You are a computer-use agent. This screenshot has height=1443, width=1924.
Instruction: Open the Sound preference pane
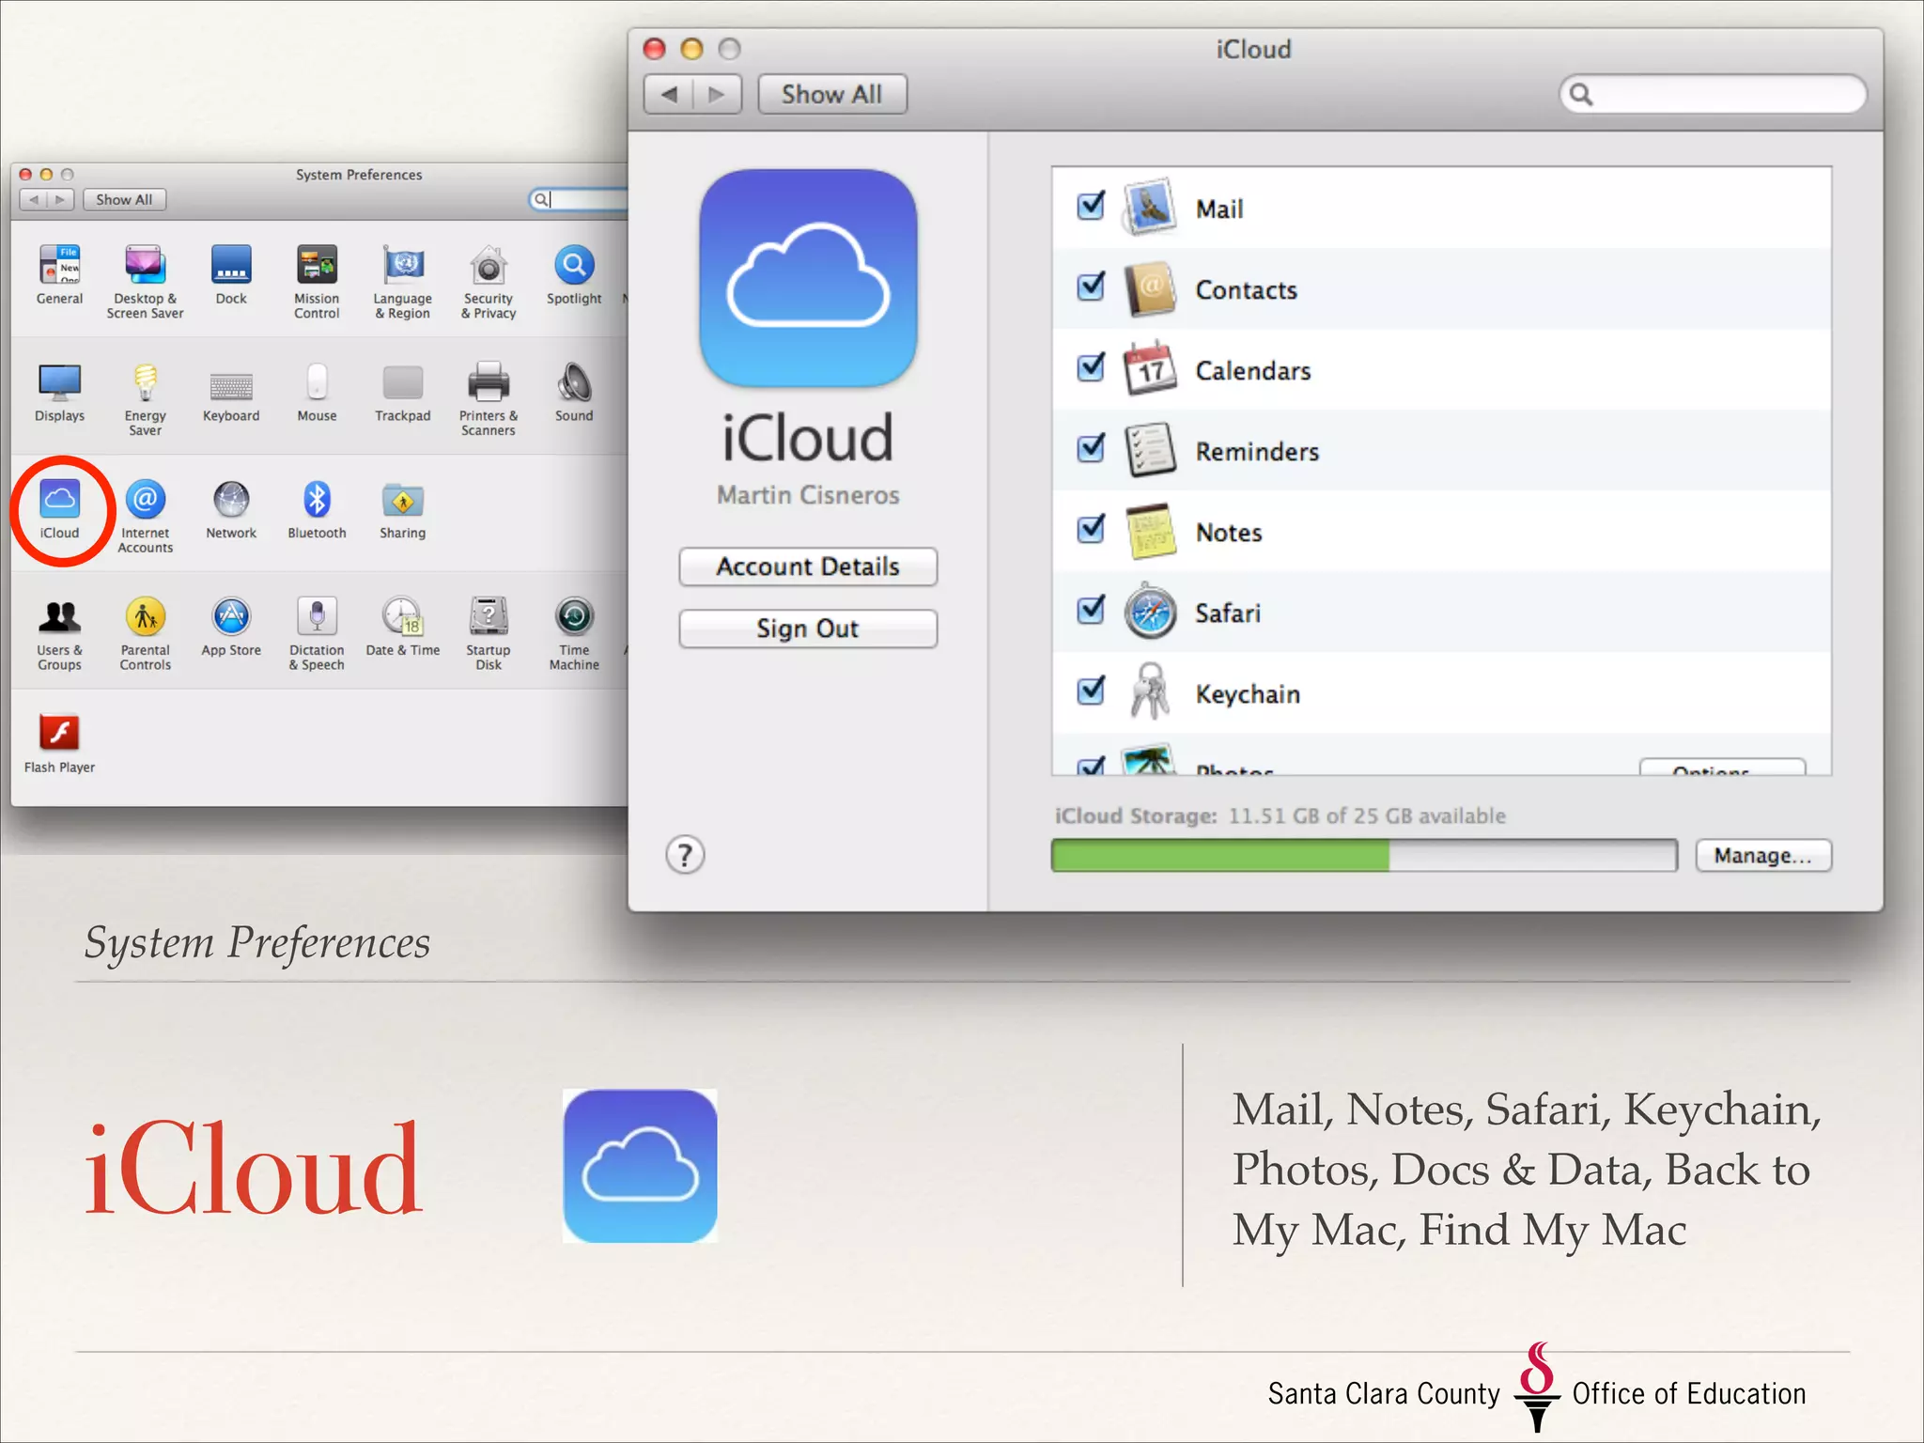point(574,392)
